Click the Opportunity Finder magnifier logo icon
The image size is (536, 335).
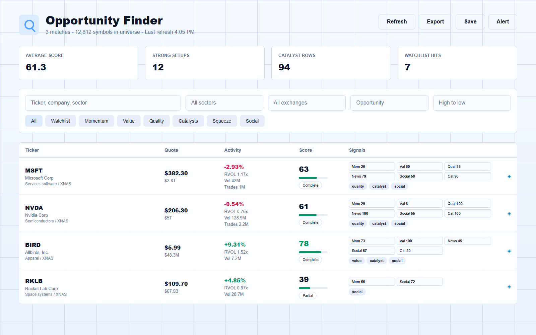tap(29, 25)
